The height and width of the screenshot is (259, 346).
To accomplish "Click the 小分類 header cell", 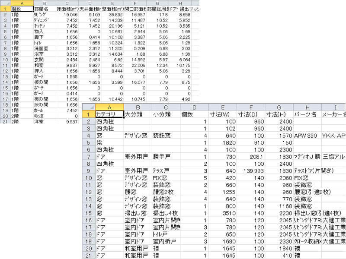I will 166,114.
